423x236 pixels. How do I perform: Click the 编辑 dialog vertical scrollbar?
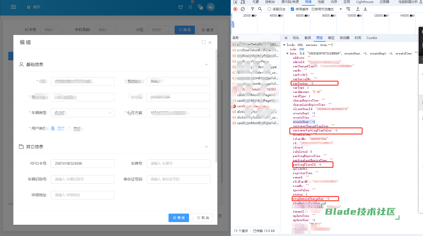click(216, 106)
